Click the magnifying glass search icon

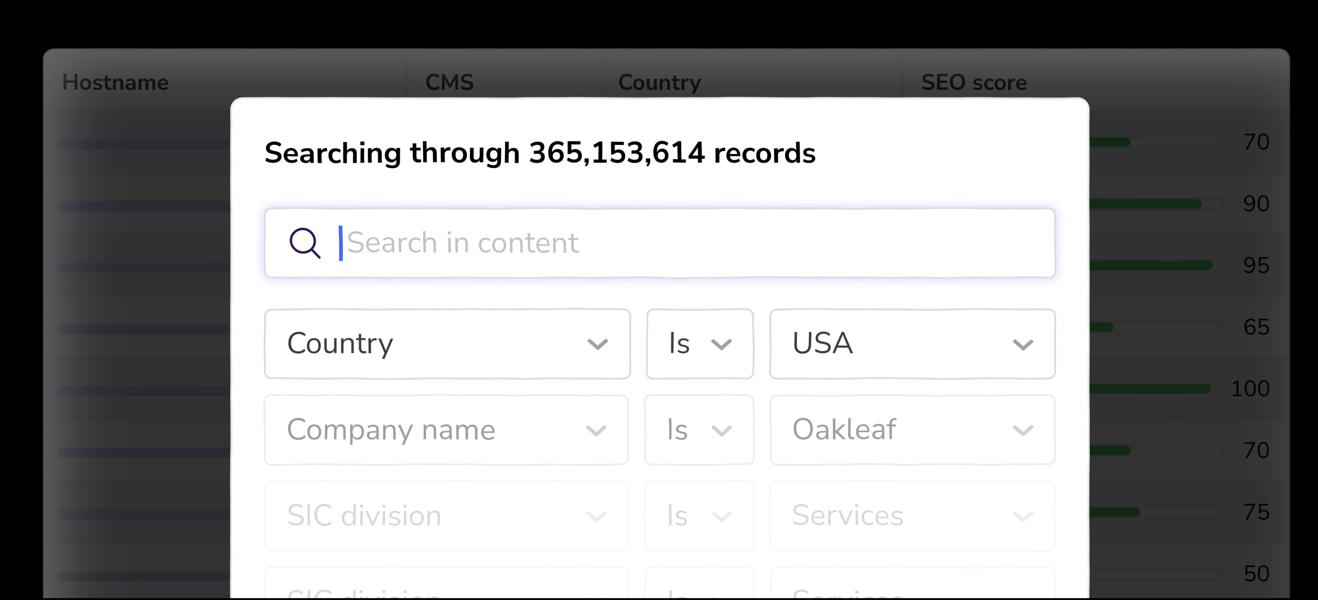(305, 243)
